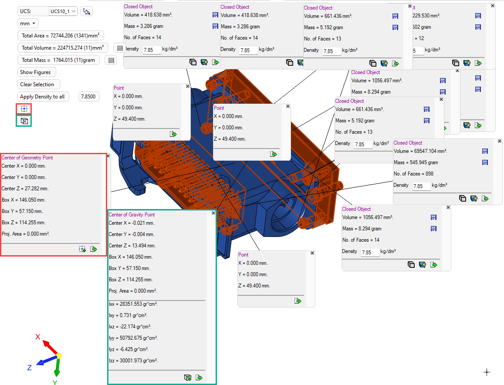Click the Total Area button
The image size is (504, 385).
[x=61, y=36]
